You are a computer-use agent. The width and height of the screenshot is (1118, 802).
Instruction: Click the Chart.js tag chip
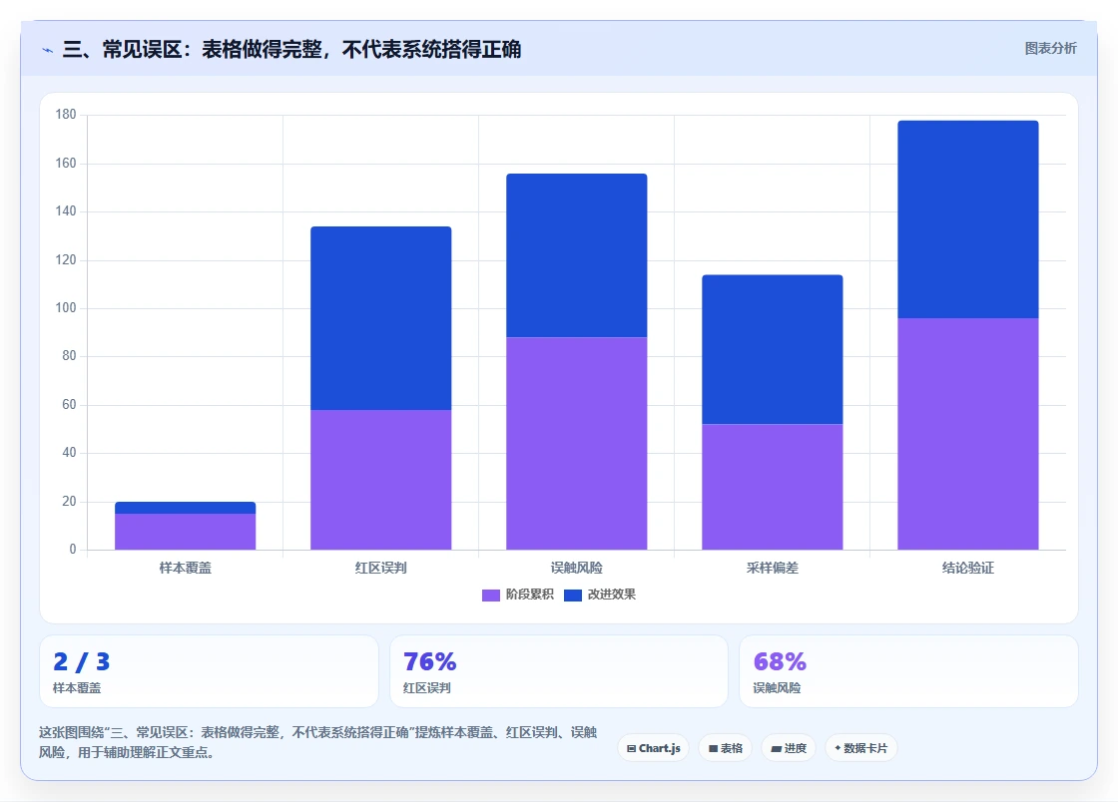click(653, 748)
